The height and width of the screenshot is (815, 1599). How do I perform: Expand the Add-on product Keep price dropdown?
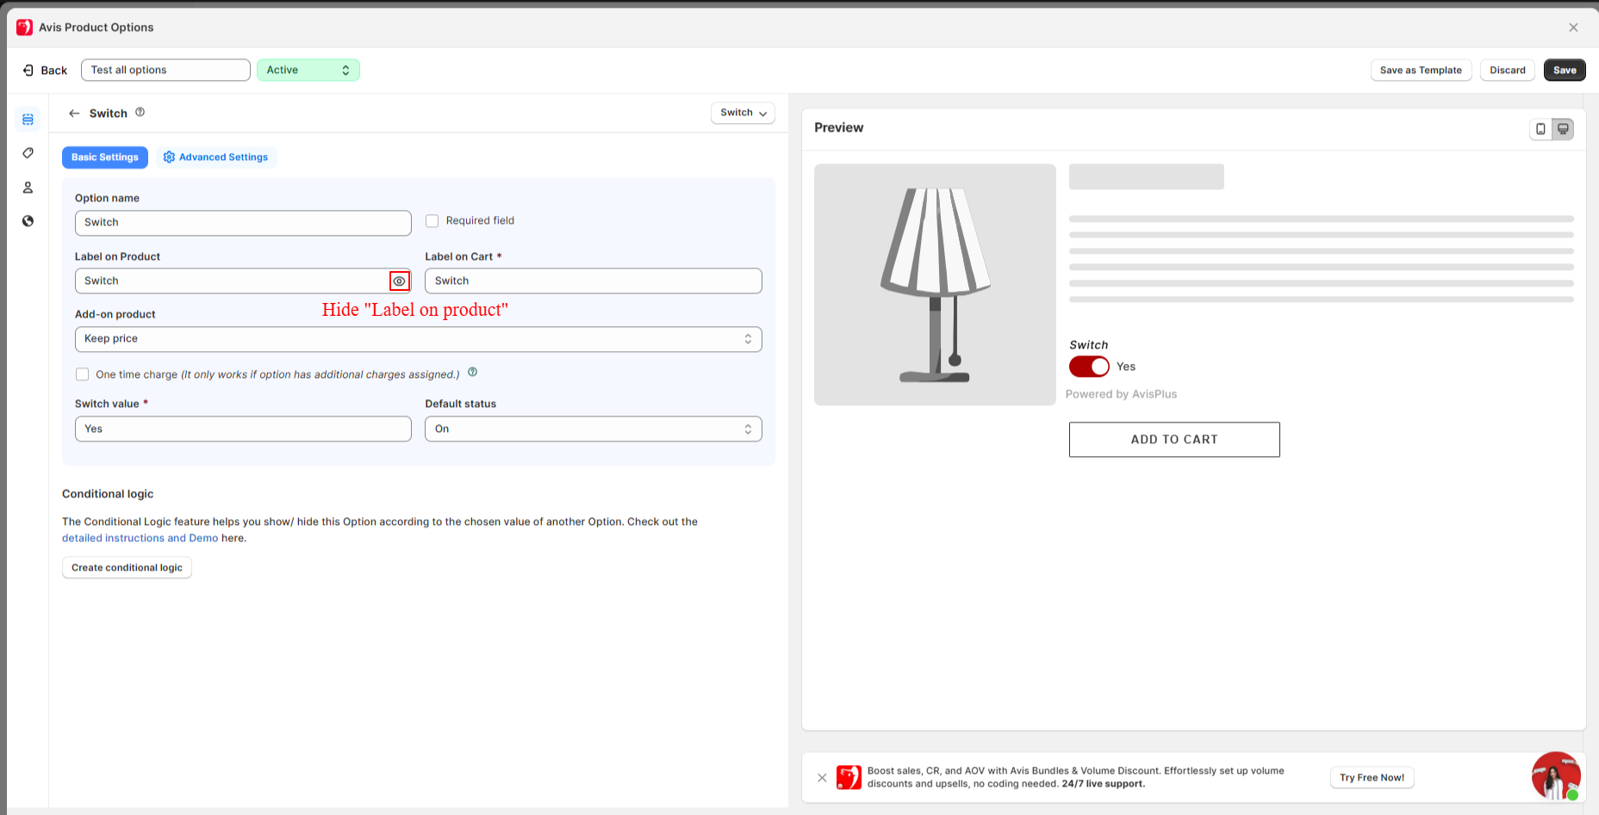(x=418, y=339)
